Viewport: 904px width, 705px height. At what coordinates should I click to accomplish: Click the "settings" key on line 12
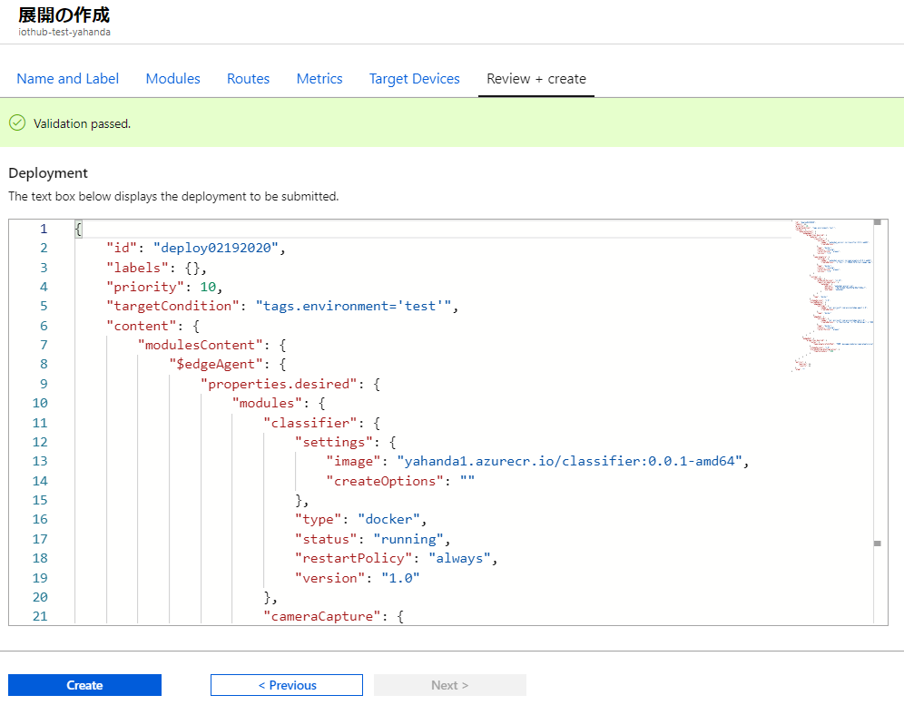pos(334,442)
